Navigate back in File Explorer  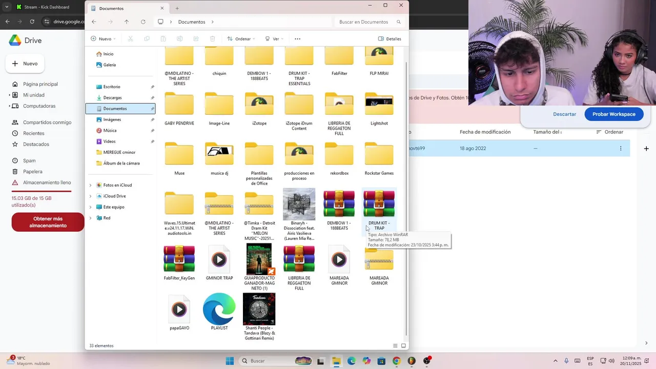pyautogui.click(x=94, y=22)
